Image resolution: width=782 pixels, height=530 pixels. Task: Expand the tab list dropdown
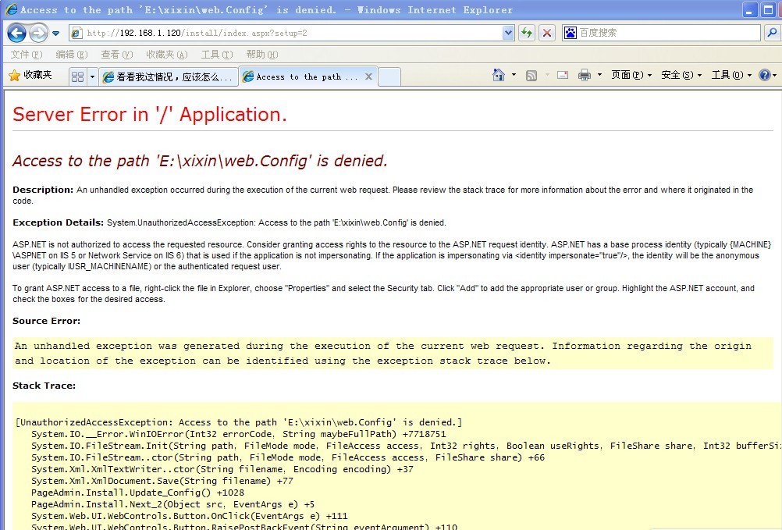[x=92, y=76]
